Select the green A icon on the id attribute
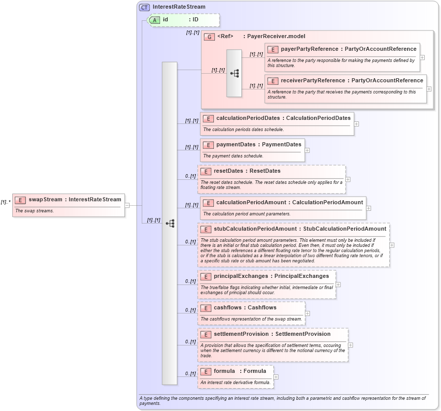This screenshot has width=441, height=411. tap(154, 20)
